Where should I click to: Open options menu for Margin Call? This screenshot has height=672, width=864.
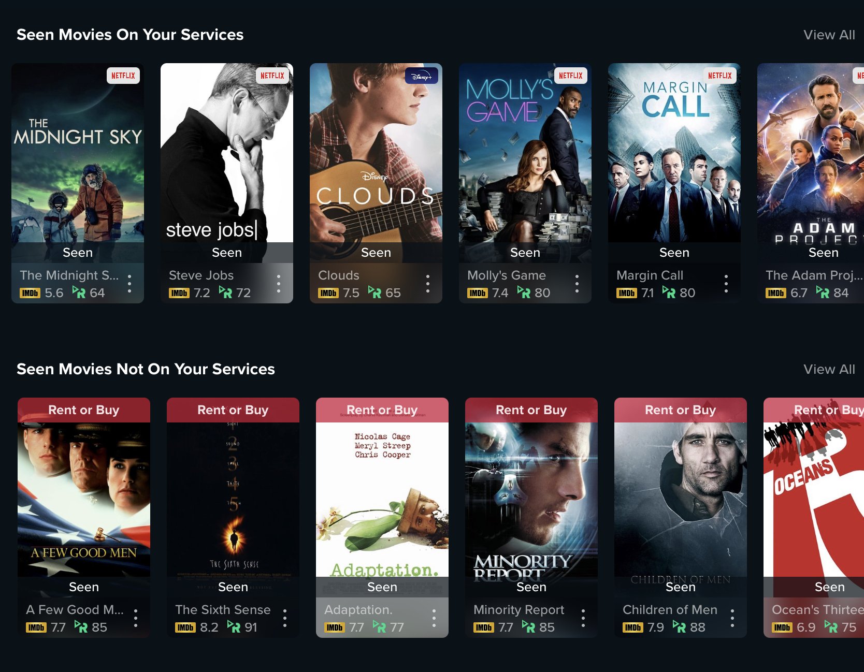click(726, 284)
